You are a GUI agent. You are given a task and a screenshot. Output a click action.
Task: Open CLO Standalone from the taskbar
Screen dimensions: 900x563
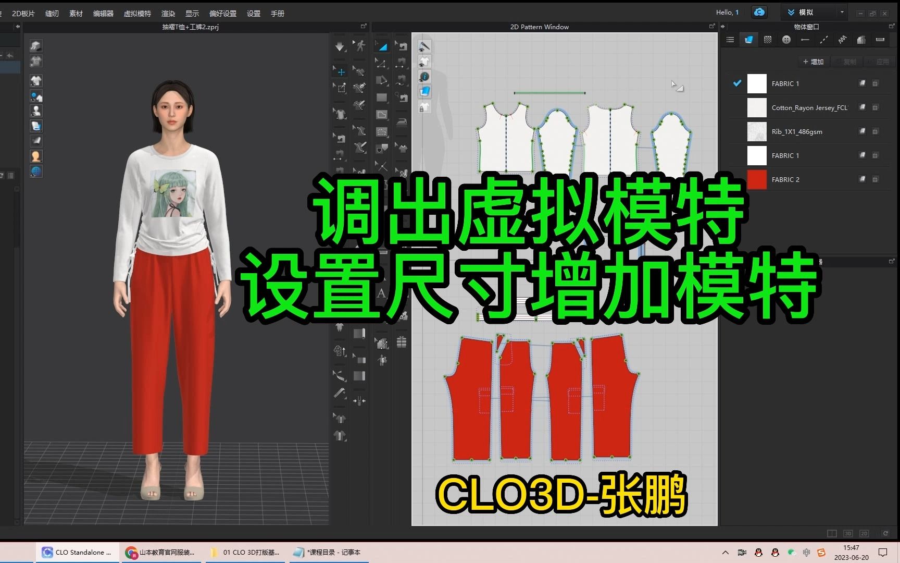(x=76, y=552)
